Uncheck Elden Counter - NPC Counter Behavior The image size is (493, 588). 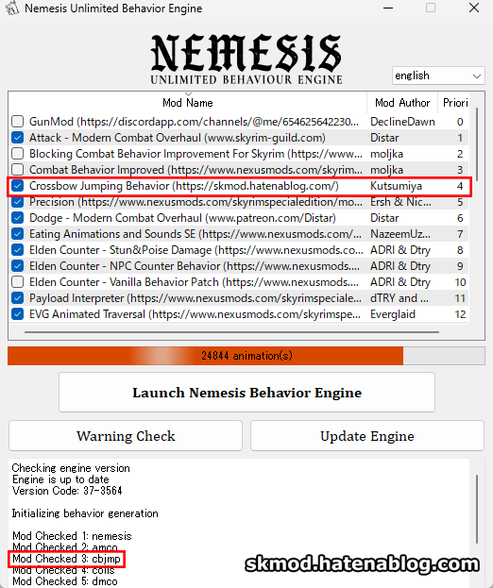17,266
